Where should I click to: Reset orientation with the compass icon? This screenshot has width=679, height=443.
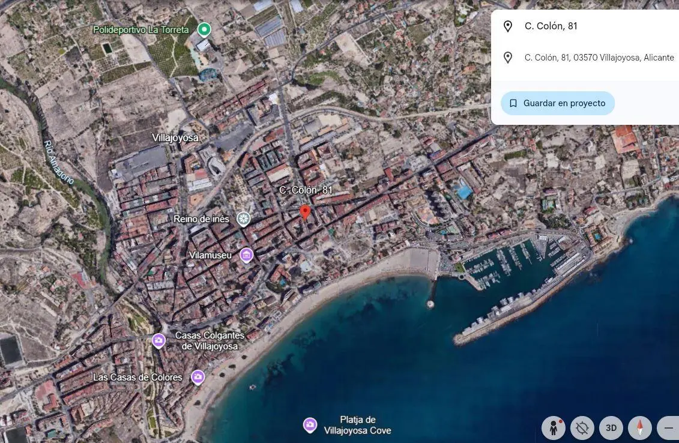(639, 428)
